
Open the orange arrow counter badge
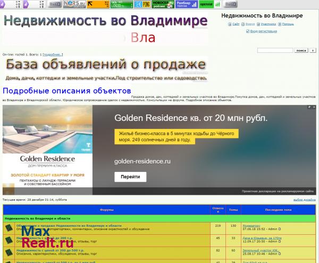pyautogui.click(x=98, y=4)
